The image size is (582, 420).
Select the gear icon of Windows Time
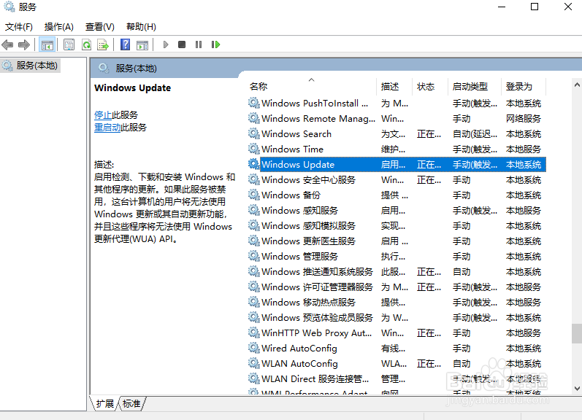(x=254, y=149)
